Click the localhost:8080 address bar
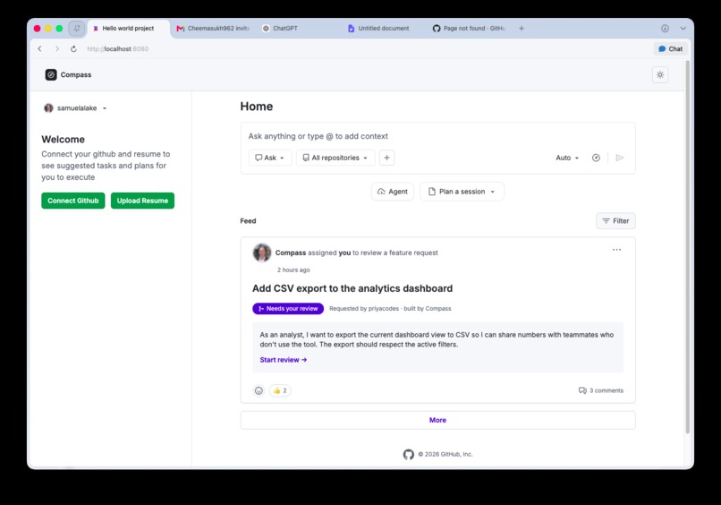721x505 pixels. click(118, 48)
